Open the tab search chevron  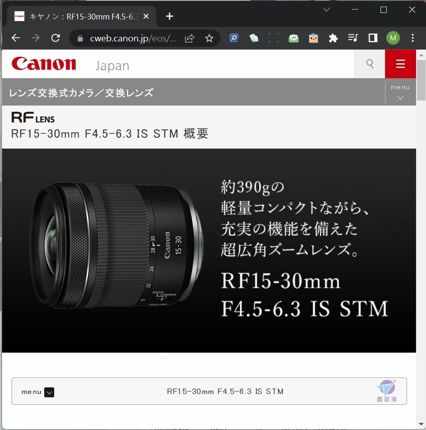(327, 10)
